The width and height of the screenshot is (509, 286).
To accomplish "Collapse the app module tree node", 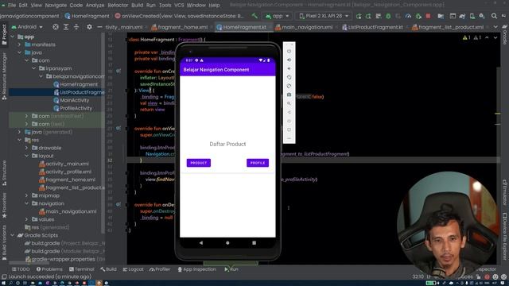I will point(13,37).
